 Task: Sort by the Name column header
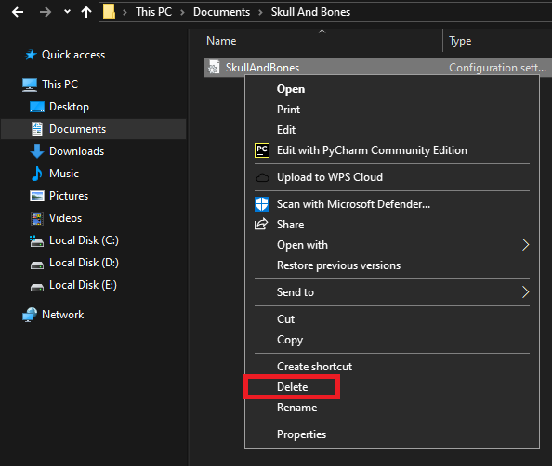point(221,41)
